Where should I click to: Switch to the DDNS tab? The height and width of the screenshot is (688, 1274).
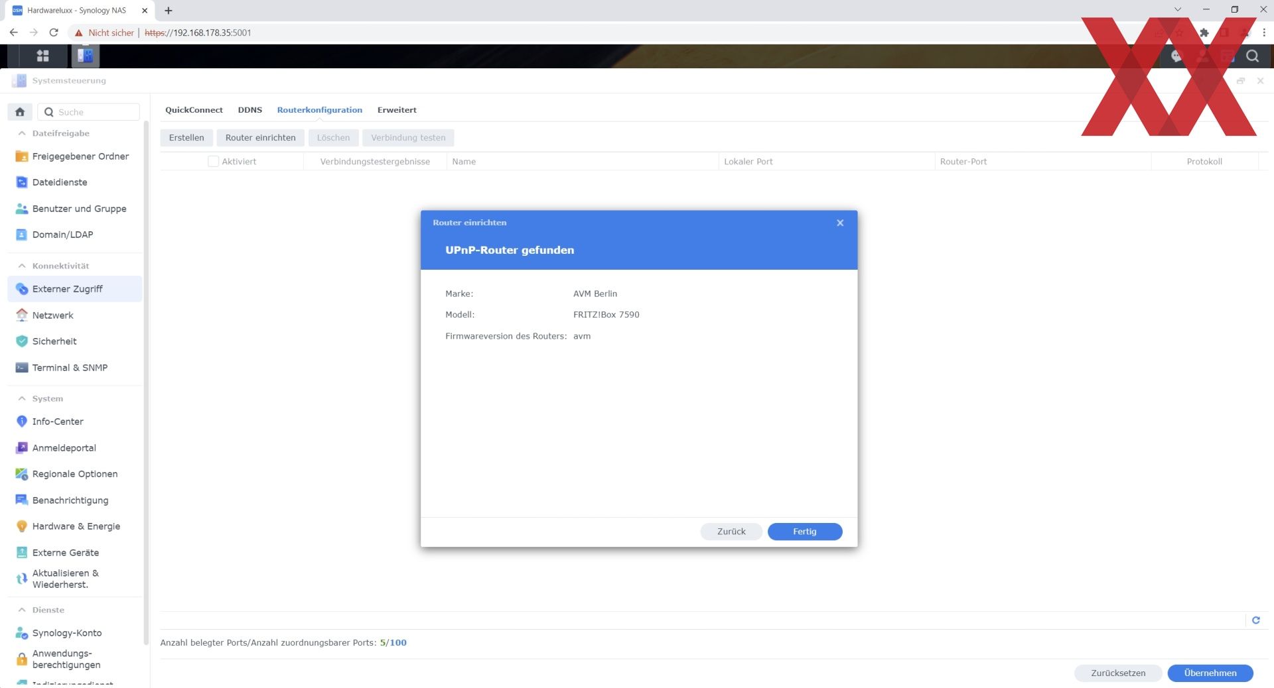[249, 110]
